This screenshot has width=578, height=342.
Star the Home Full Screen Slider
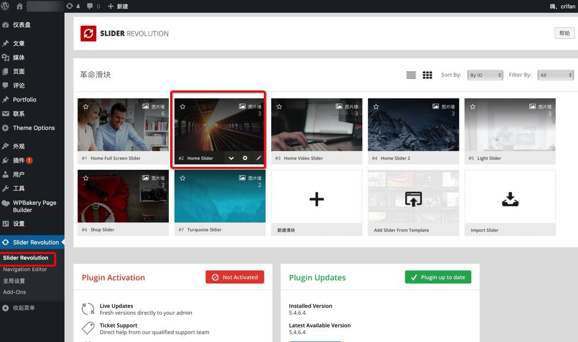point(86,107)
